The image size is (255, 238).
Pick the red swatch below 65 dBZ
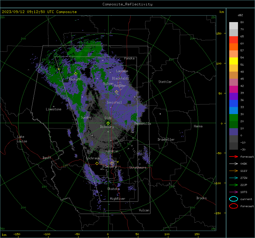233,40
